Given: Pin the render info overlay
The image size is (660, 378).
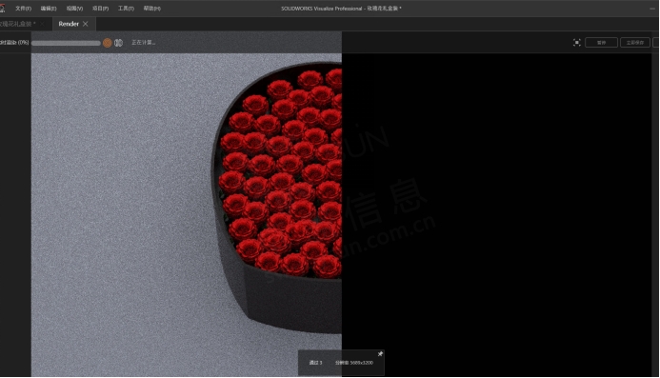Looking at the screenshot, I should click(380, 354).
